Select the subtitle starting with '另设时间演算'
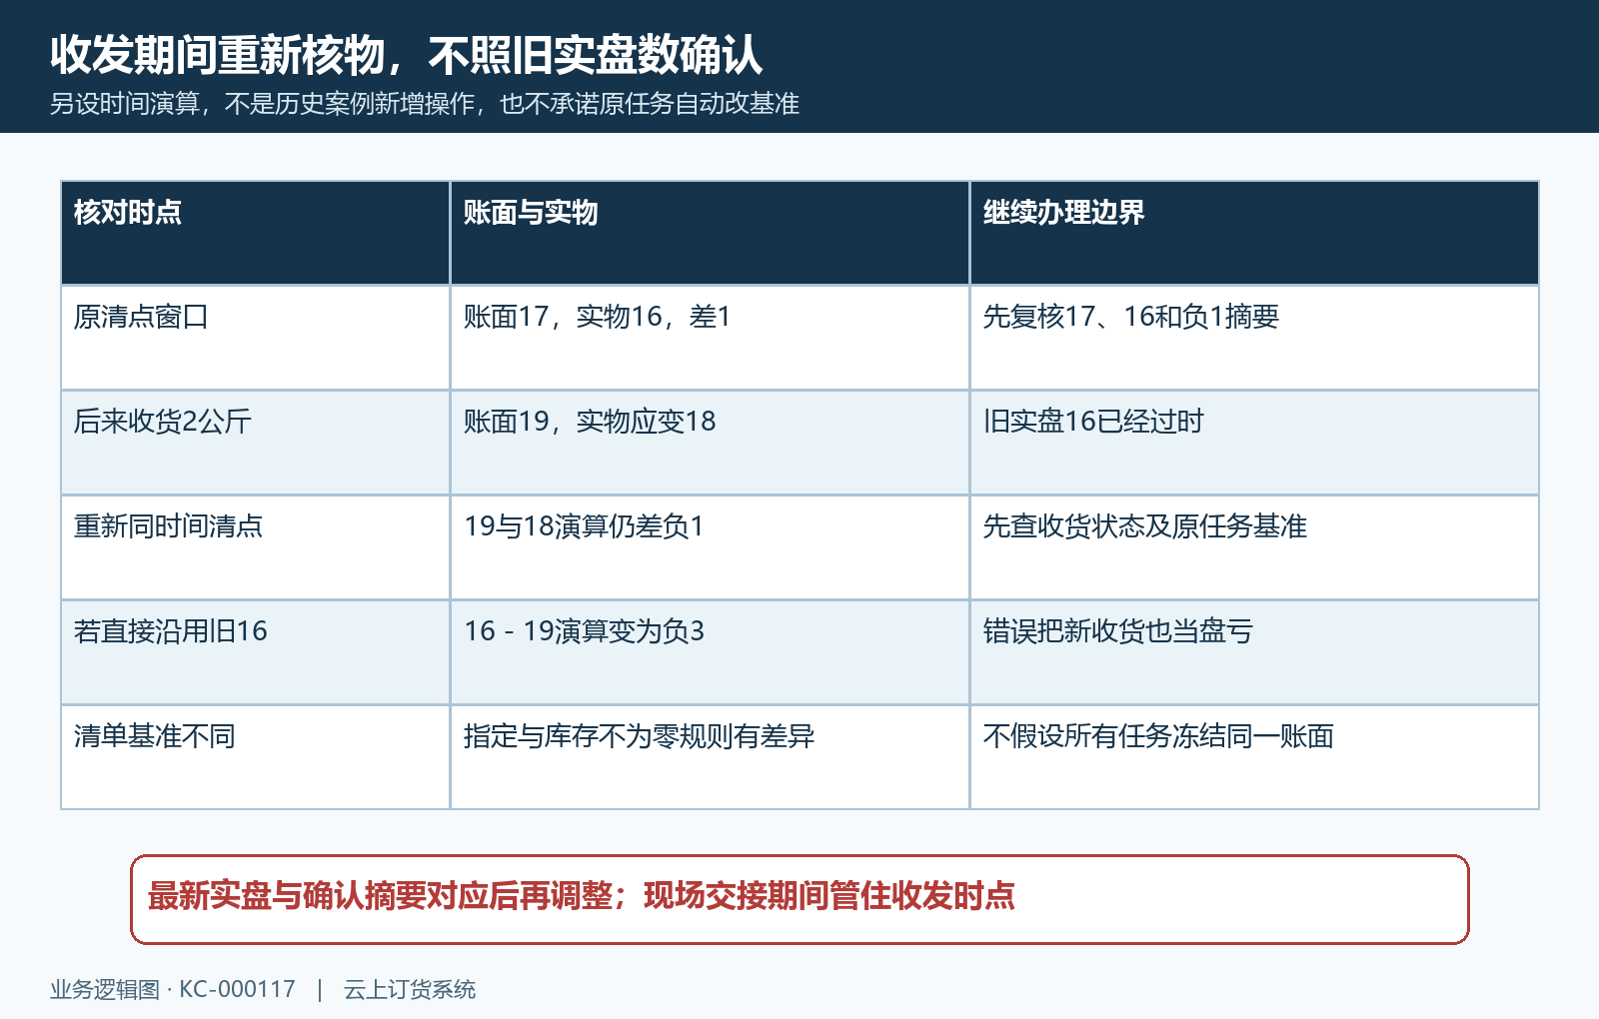Image resolution: width=1599 pixels, height=1019 pixels. click(x=425, y=104)
